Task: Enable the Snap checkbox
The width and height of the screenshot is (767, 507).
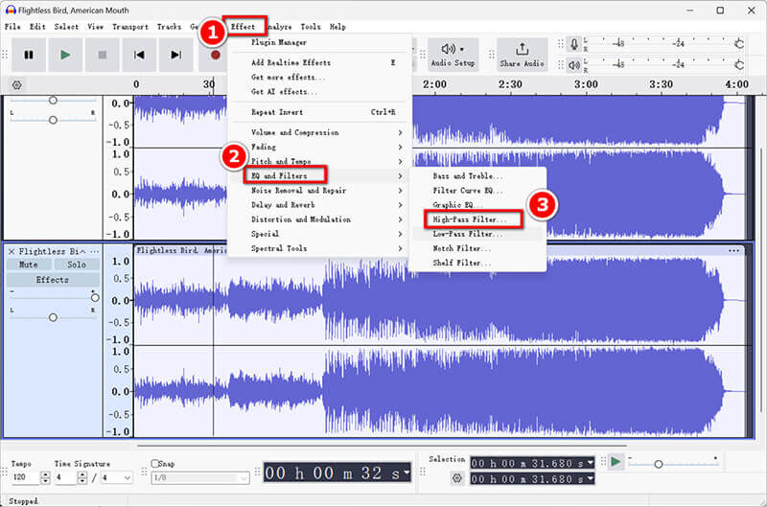Action: click(154, 463)
